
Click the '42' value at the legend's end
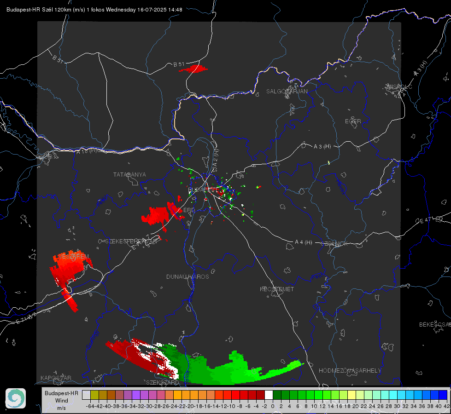click(x=446, y=406)
